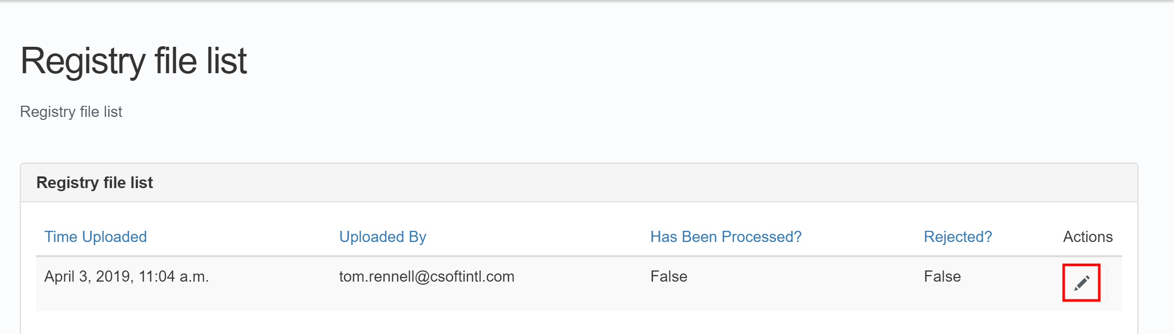
Task: Click 'file list' in the large page title
Action: pos(200,61)
